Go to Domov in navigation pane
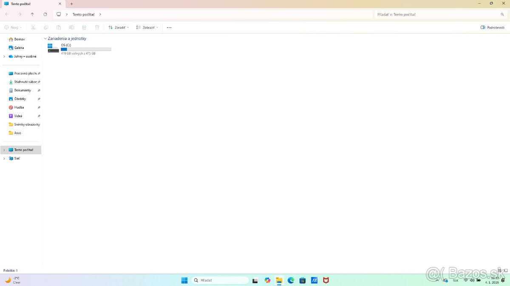The height and width of the screenshot is (286, 510). (x=19, y=40)
